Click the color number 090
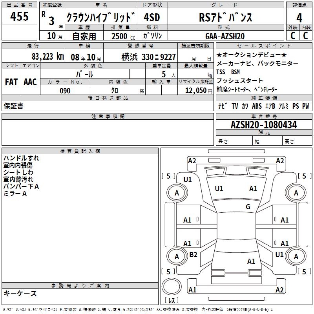The height and width of the screenshot is (314, 314). point(65,91)
